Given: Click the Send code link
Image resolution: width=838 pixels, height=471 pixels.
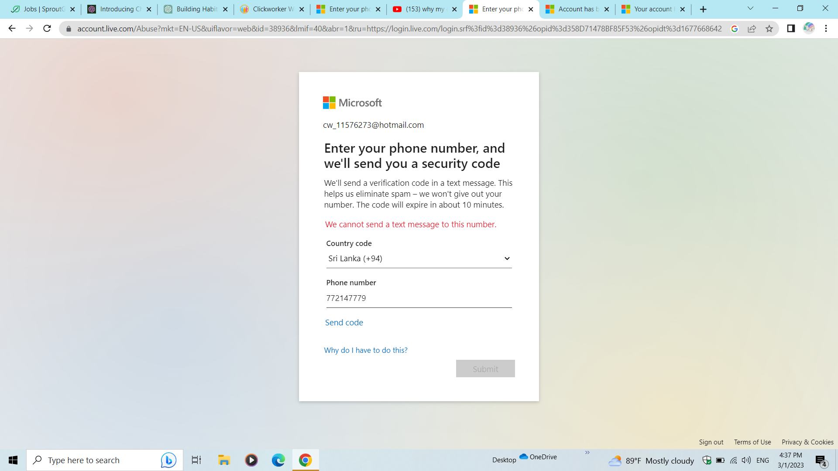Looking at the screenshot, I should (344, 322).
